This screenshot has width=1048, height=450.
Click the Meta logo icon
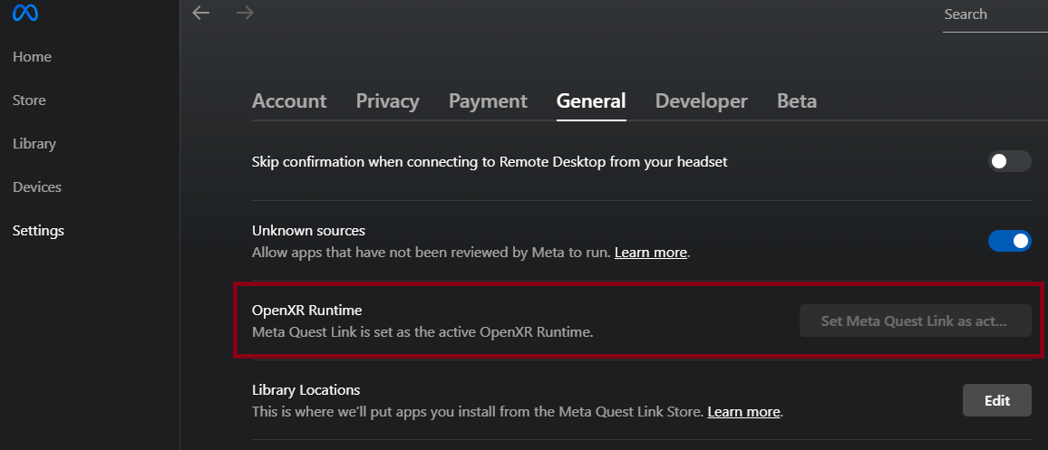pyautogui.click(x=25, y=14)
